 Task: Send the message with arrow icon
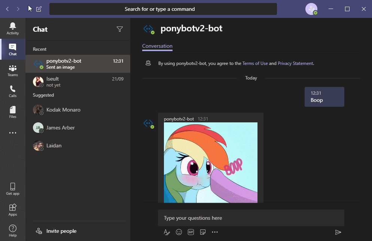click(338, 232)
